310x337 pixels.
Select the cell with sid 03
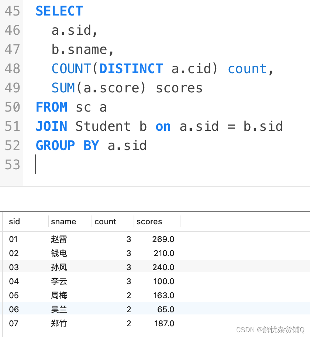(14, 268)
